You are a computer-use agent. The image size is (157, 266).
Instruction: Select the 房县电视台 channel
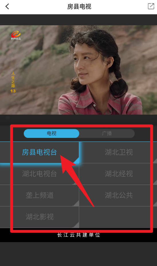(x=39, y=152)
